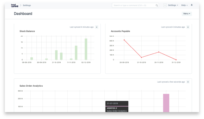Click the Dashboard page title
This screenshot has width=204, height=119.
(23, 14)
